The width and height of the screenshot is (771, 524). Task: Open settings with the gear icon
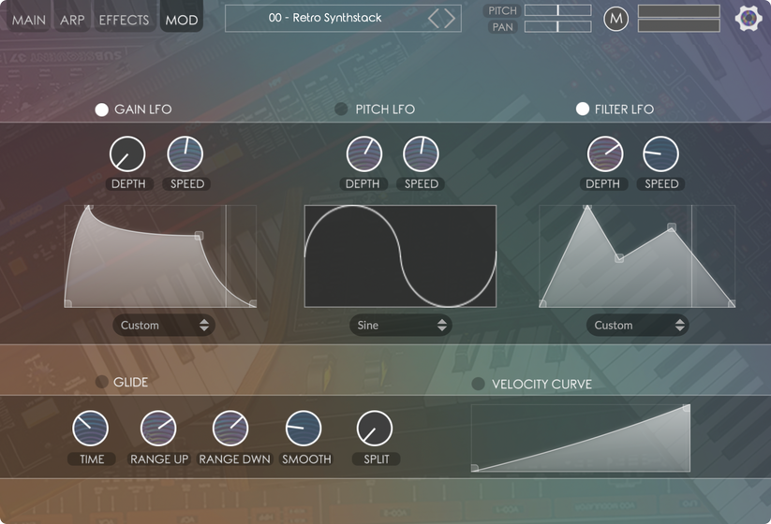point(748,19)
